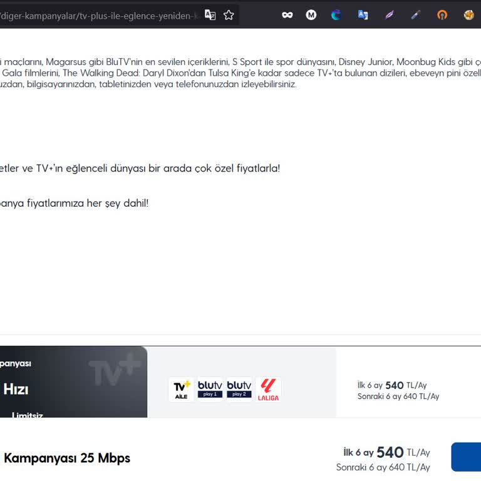
Task: Click the Kampanyası 25 Mbps title
Action: (x=66, y=458)
